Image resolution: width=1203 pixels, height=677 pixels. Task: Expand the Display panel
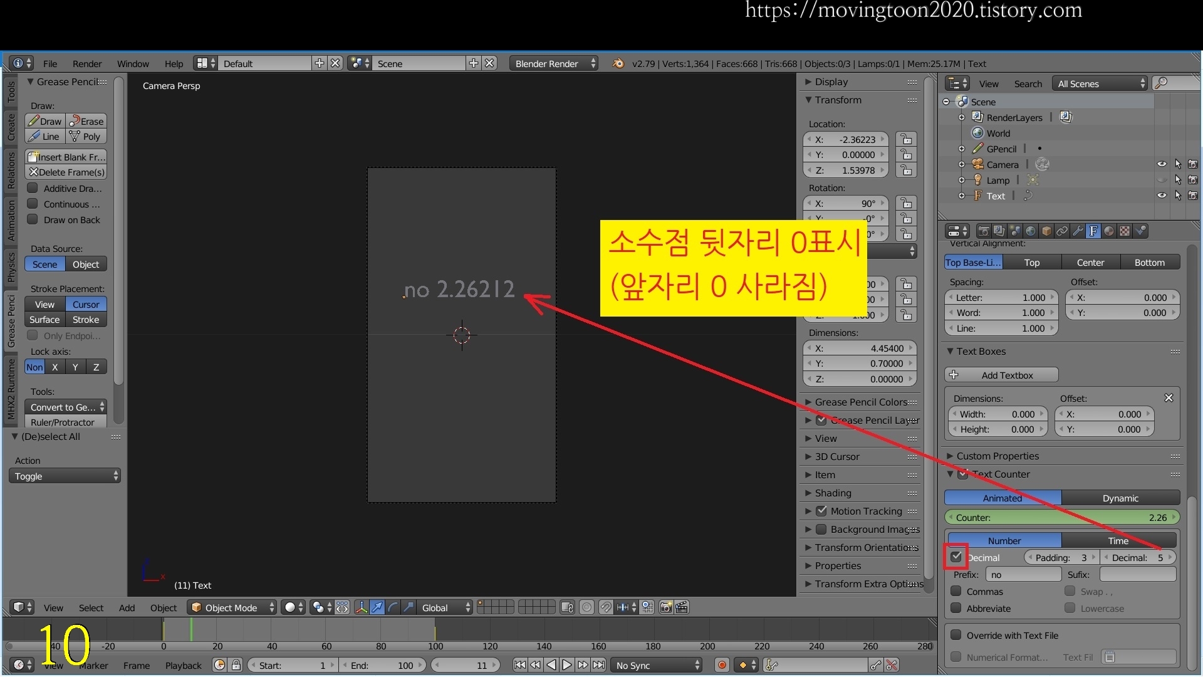point(831,81)
